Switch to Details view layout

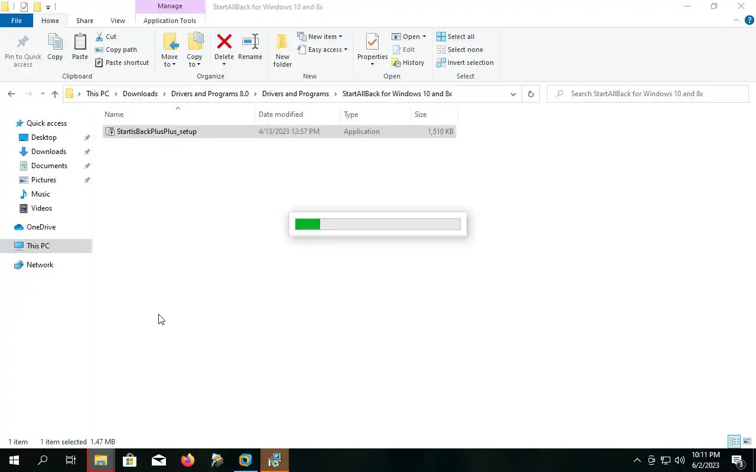(734, 441)
